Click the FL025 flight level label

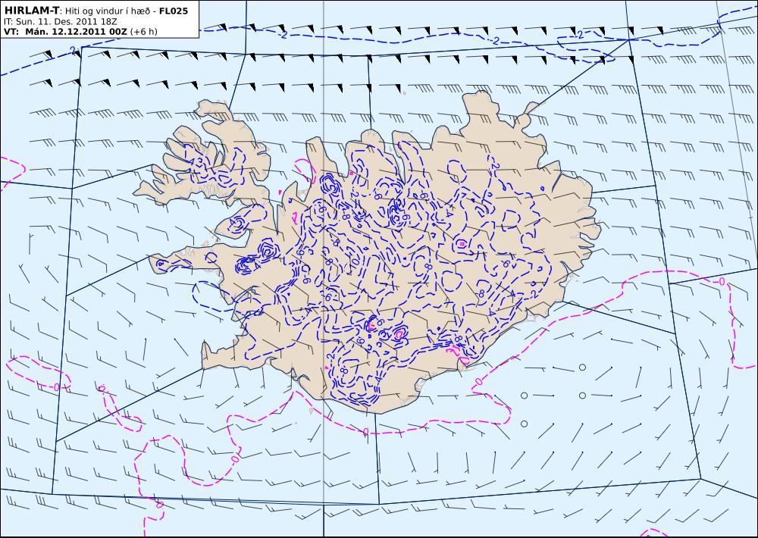[173, 10]
